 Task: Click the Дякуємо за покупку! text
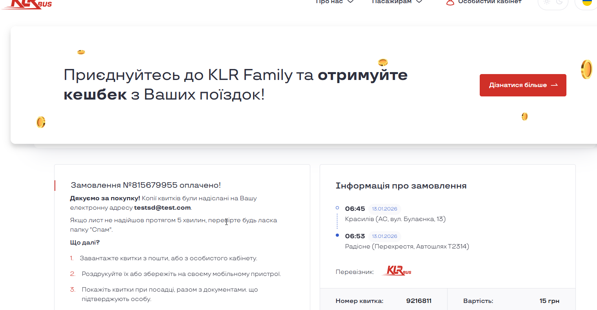point(105,198)
